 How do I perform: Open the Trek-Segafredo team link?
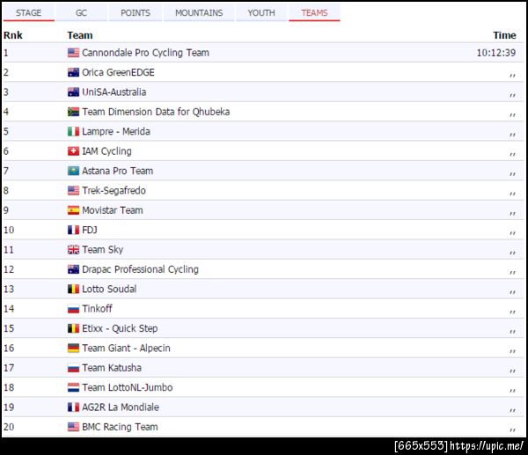114,191
